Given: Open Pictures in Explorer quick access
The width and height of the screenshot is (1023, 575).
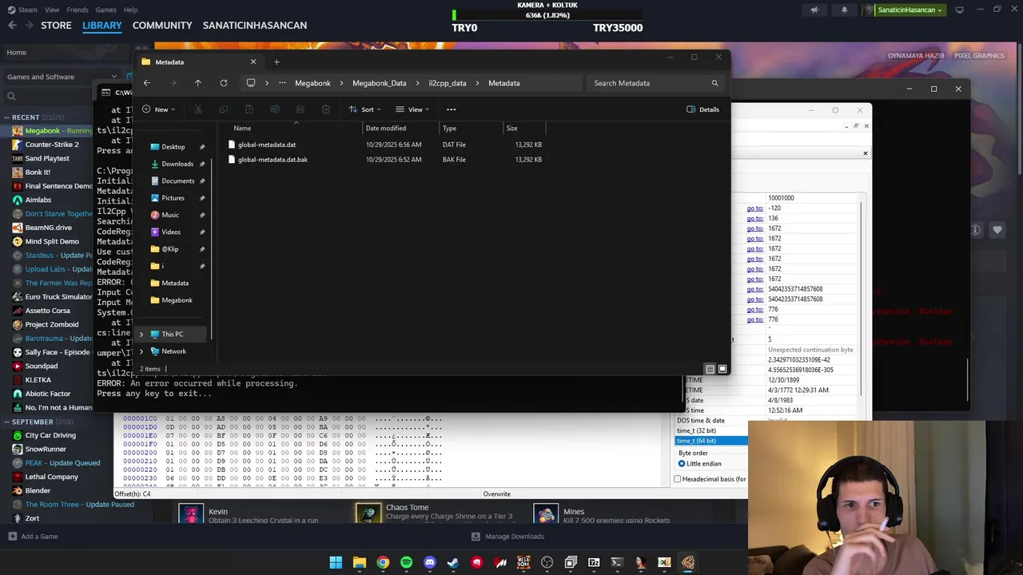Looking at the screenshot, I should 173,198.
